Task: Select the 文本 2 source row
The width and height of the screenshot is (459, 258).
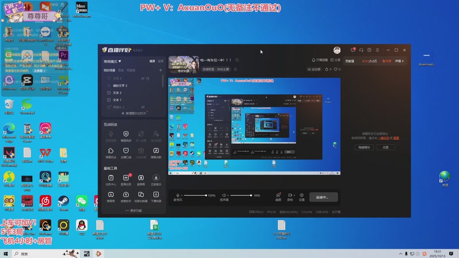Action: [133, 93]
